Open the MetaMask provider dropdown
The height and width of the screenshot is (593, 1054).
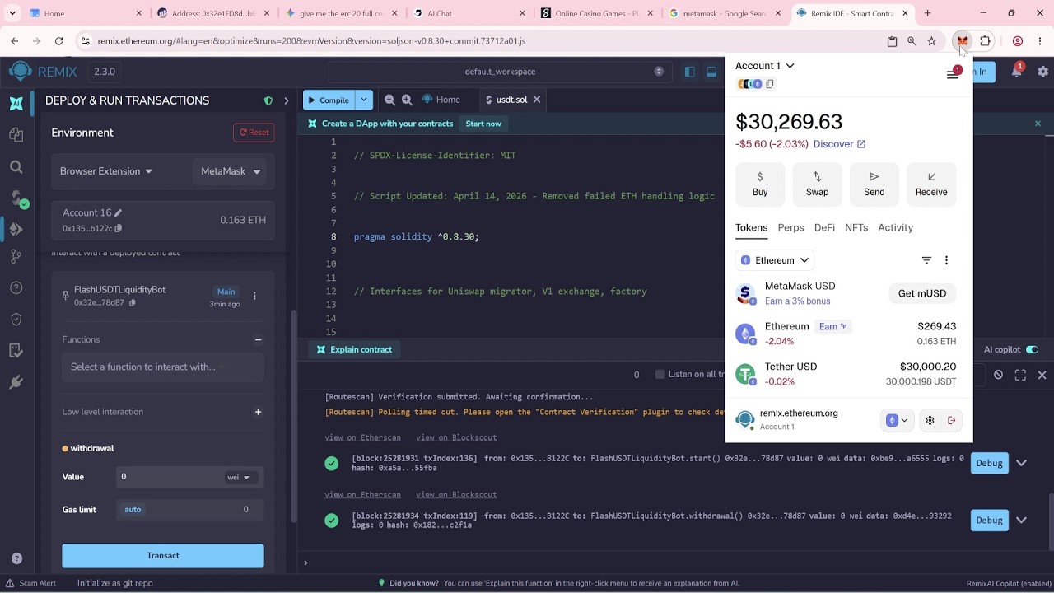point(231,171)
